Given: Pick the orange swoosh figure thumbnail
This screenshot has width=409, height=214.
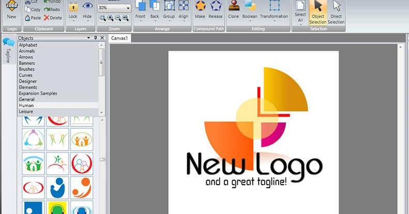Looking at the screenshot, I should (x=82, y=188).
